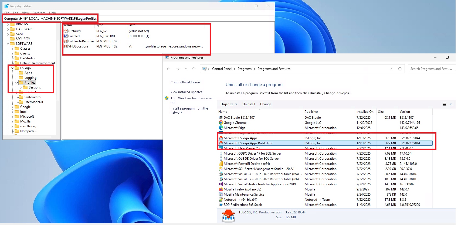
Task: Click the Microsoft Edge program icon
Action: pyautogui.click(x=221, y=128)
